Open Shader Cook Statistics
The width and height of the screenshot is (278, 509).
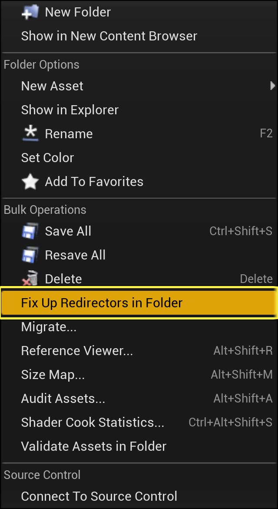tap(93, 422)
